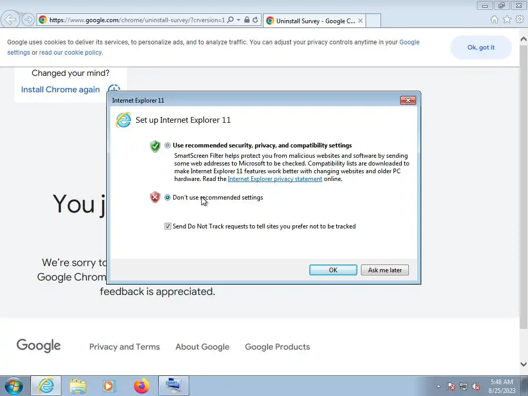Open the Home icon in IE toolbar

click(x=494, y=20)
